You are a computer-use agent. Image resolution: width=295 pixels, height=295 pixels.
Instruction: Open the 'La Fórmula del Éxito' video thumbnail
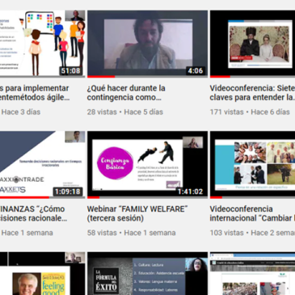pyautogui.click(x=147, y=273)
